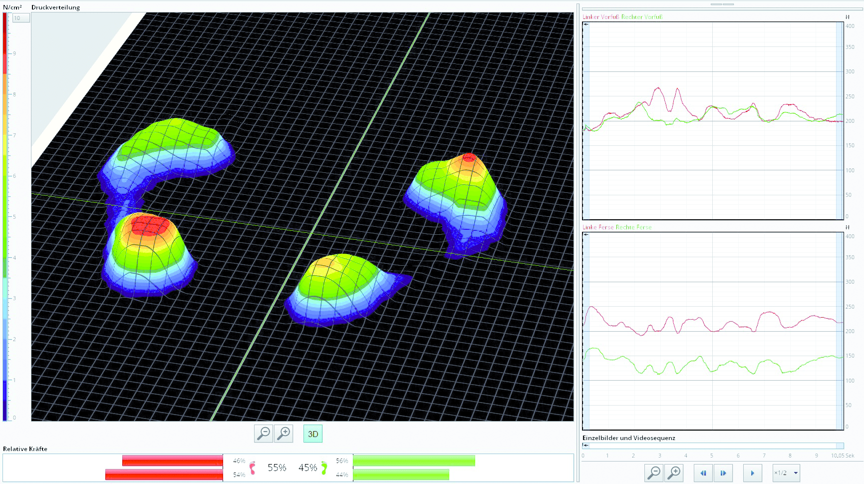Zoom in the timeline with magnifier plus

click(x=674, y=473)
